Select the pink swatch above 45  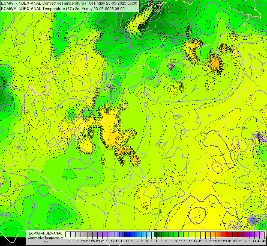pyautogui.click(x=263, y=234)
